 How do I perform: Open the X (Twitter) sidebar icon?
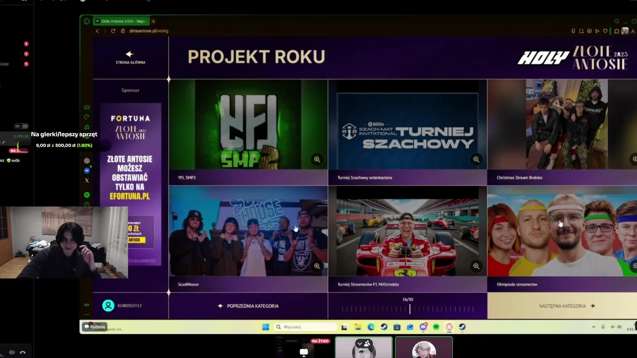[x=87, y=180]
